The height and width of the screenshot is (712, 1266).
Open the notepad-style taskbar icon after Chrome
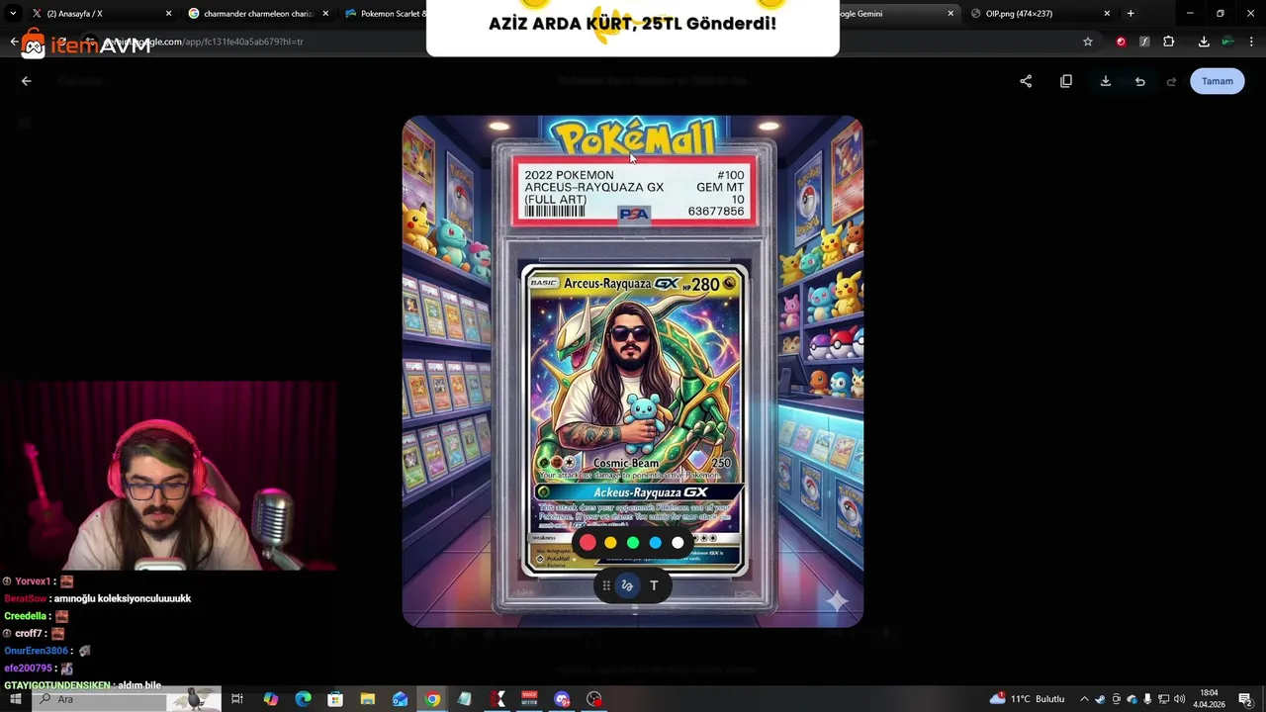(465, 699)
